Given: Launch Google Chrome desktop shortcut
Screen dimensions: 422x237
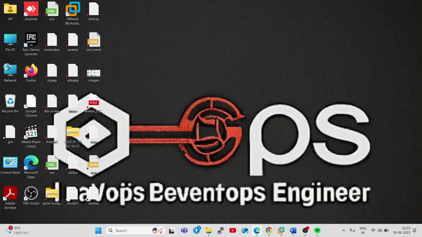Looking at the screenshot, I should (x=31, y=106).
